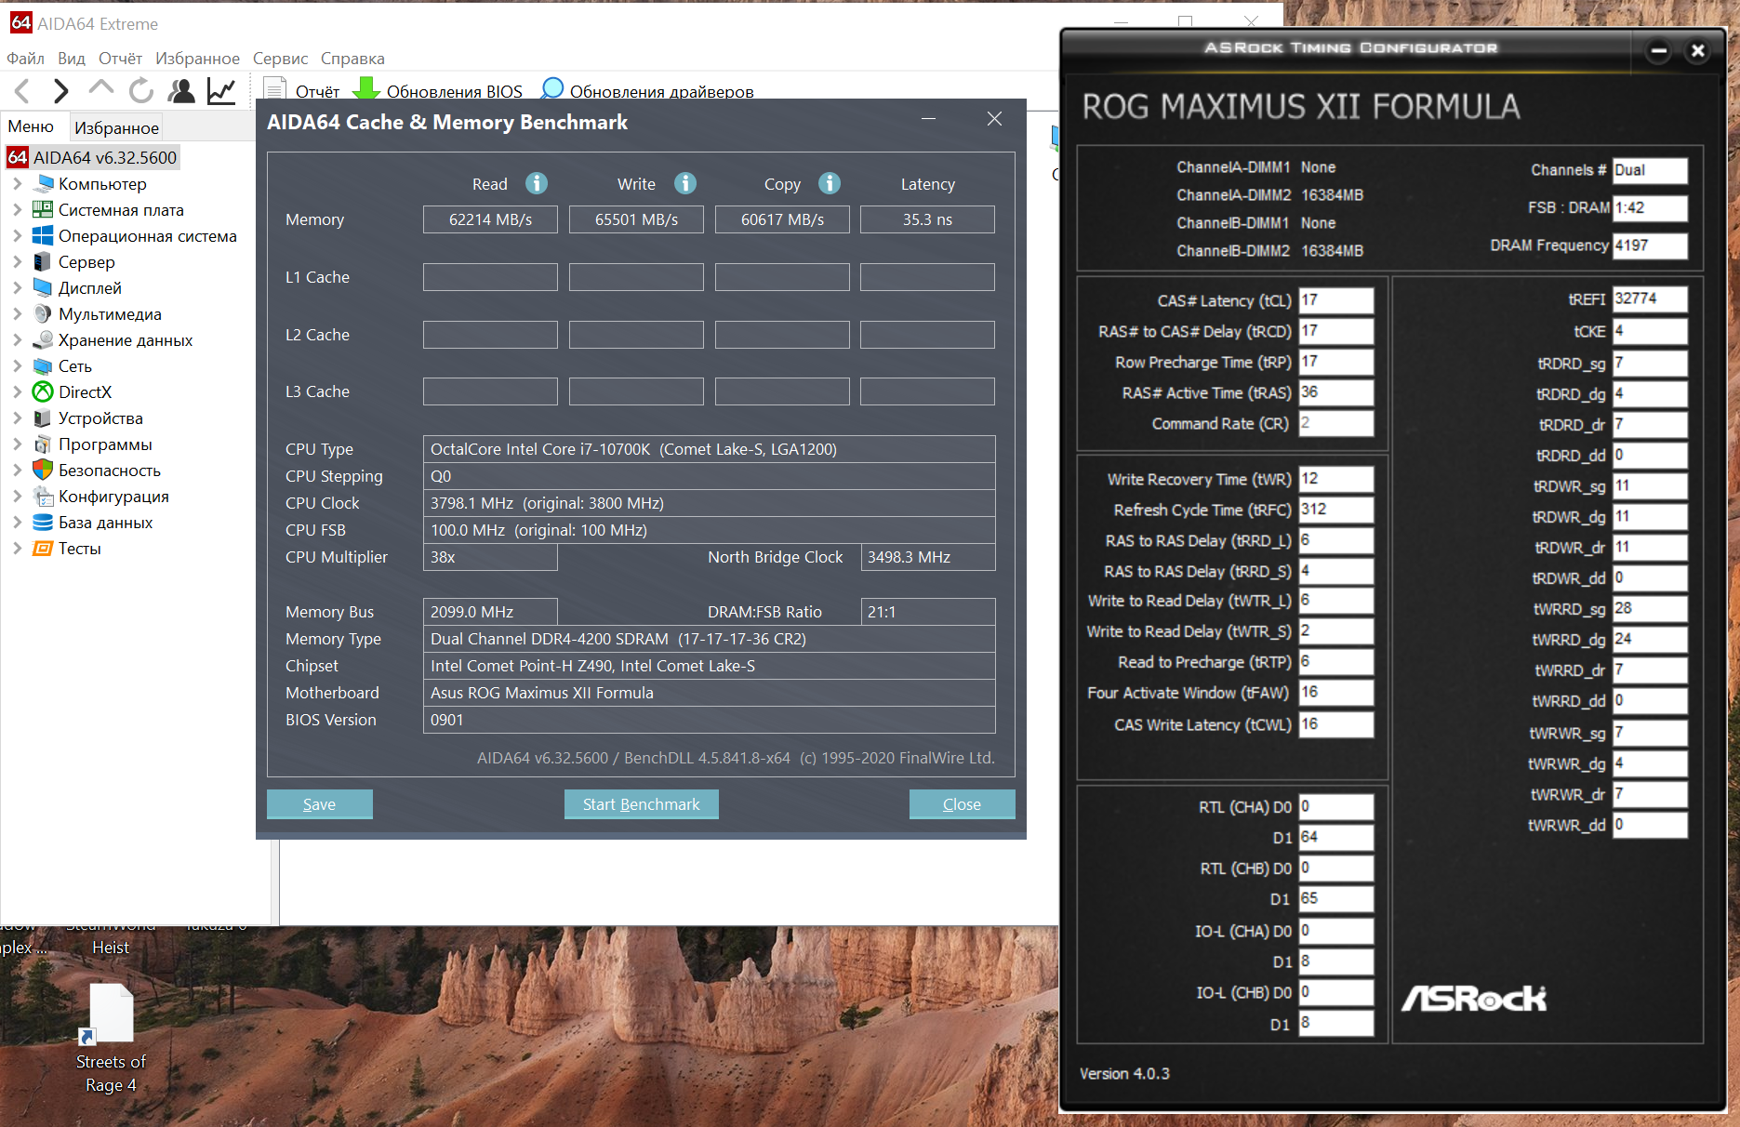Image resolution: width=1740 pixels, height=1127 pixels.
Task: Click Обновления драйверов toolbar label
Action: coord(662,91)
